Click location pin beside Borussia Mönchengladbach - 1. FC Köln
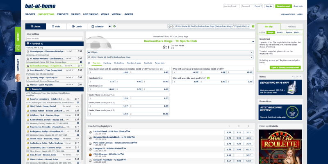Viewport: 328px width, 164px height. coord(132,137)
